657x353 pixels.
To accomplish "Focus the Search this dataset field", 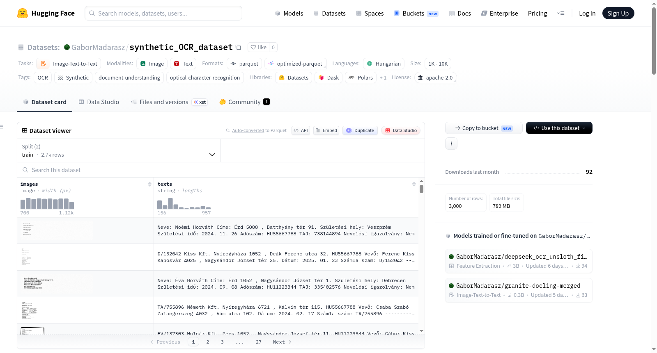I will 221,170.
